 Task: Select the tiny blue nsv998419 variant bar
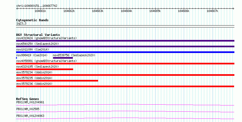pos(17,58)
